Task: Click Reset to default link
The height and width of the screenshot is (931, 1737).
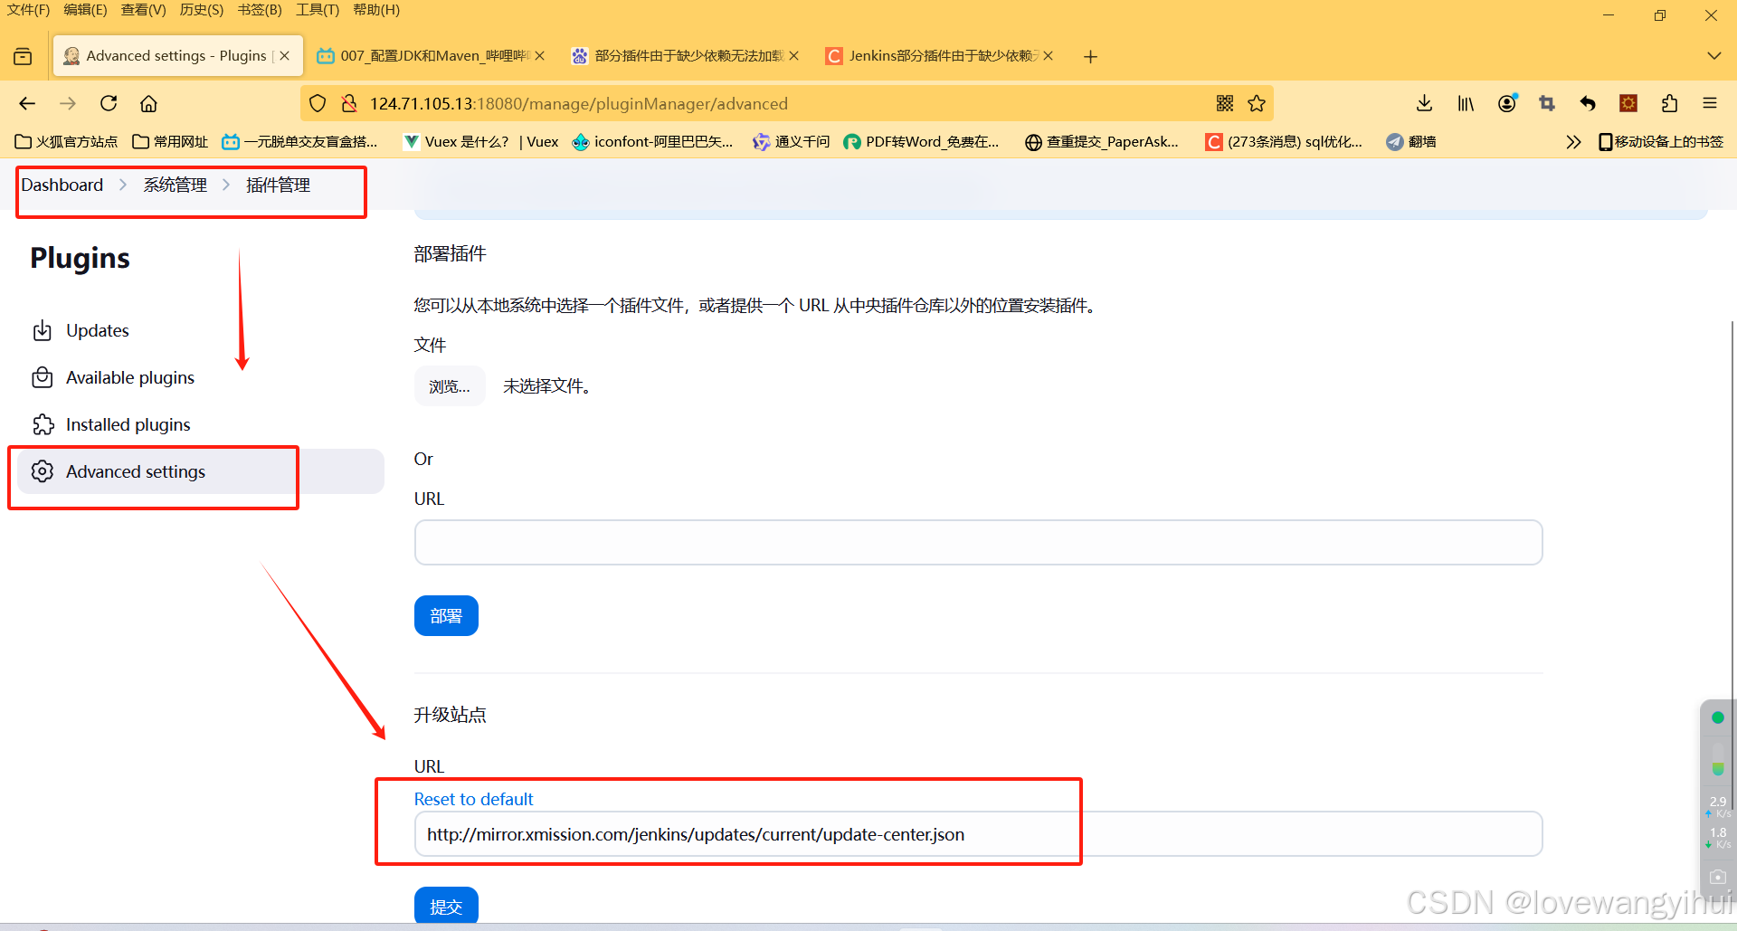Action: [x=473, y=799]
